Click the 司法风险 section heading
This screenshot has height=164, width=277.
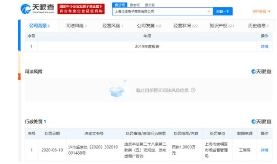tap(34, 72)
